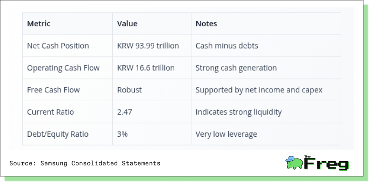
Task: Select the Notes column header
Action: click(x=206, y=24)
